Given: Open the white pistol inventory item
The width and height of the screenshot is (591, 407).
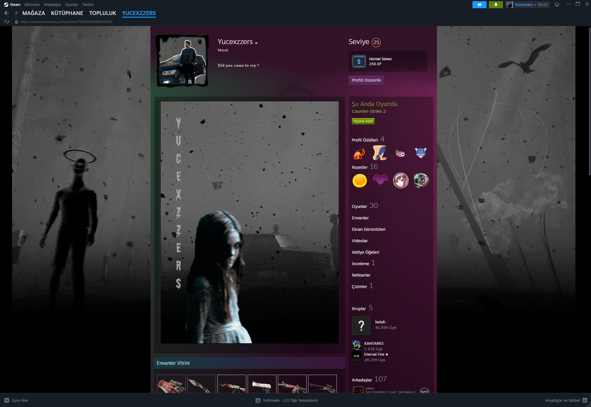Looking at the screenshot, I should pyautogui.click(x=262, y=384).
